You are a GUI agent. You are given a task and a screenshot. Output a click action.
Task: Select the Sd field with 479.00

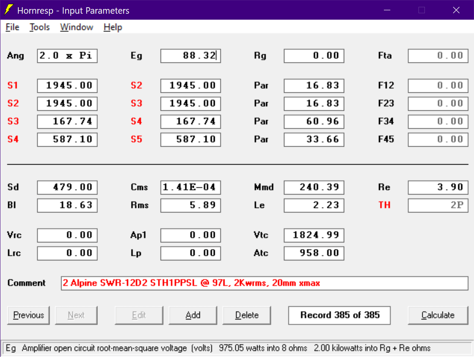[x=67, y=187]
